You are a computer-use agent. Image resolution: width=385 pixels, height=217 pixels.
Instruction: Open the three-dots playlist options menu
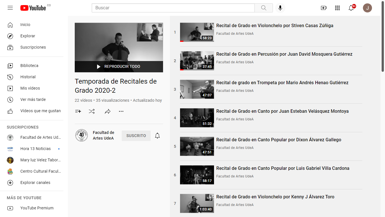point(121,111)
